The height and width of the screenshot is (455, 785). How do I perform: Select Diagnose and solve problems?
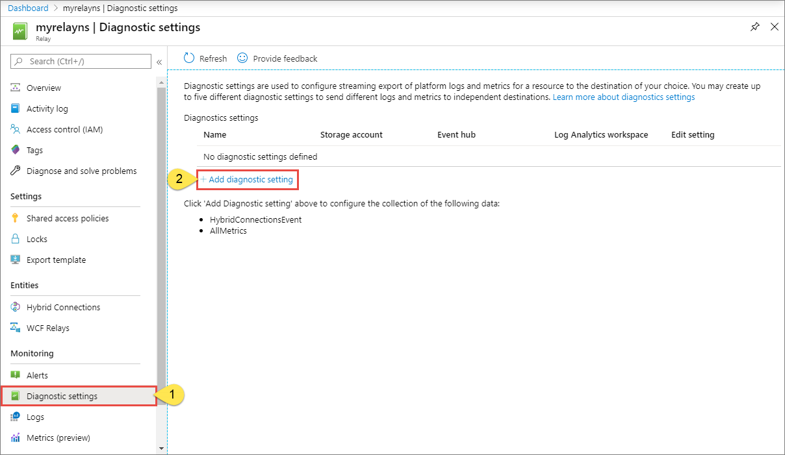[81, 171]
